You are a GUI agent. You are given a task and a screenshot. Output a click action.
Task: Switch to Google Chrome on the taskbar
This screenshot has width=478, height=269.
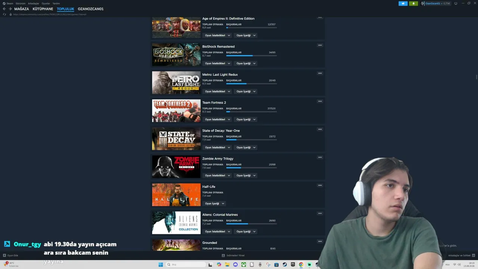coord(301,265)
